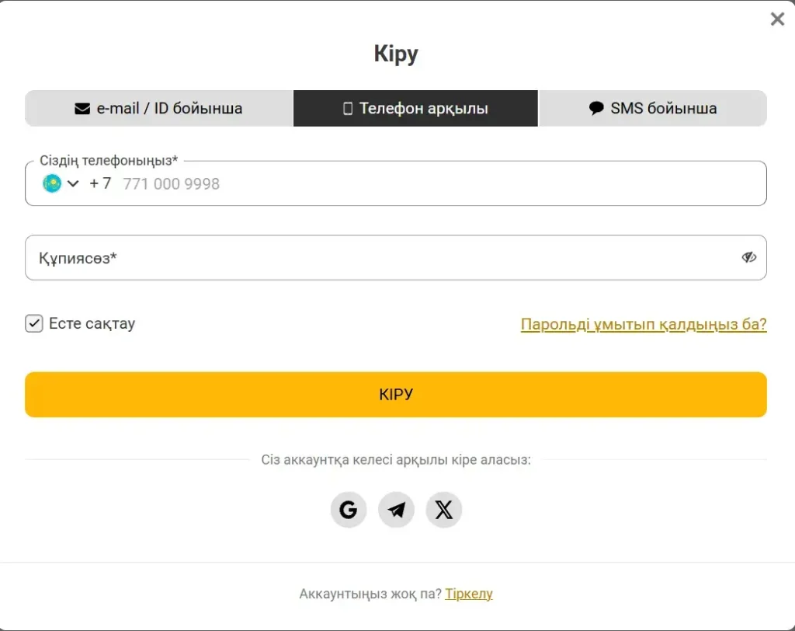Sign in with the Google icon
Screen dimensions: 795x631
(x=349, y=509)
